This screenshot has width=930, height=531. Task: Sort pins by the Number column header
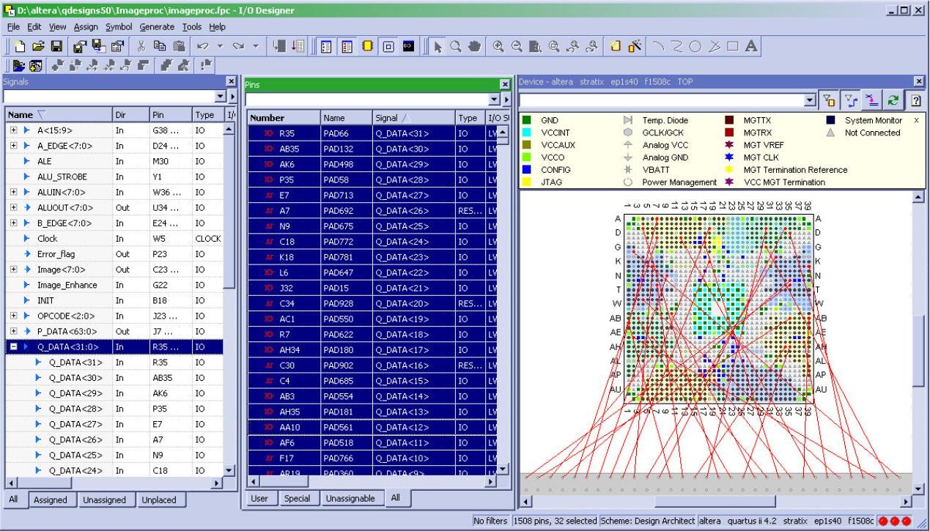pos(283,118)
